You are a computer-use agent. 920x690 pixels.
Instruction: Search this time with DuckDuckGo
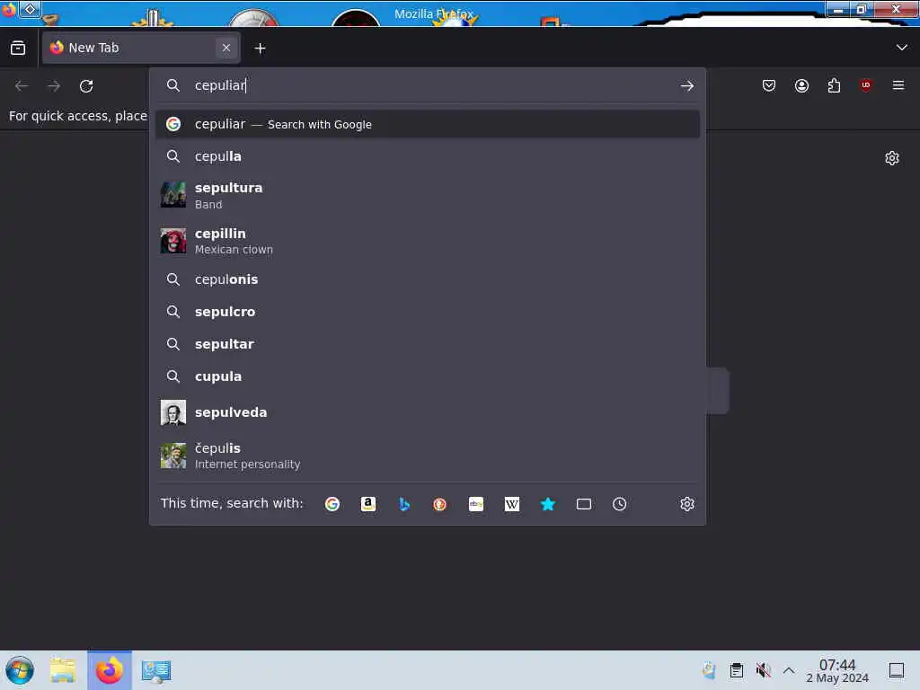[439, 504]
